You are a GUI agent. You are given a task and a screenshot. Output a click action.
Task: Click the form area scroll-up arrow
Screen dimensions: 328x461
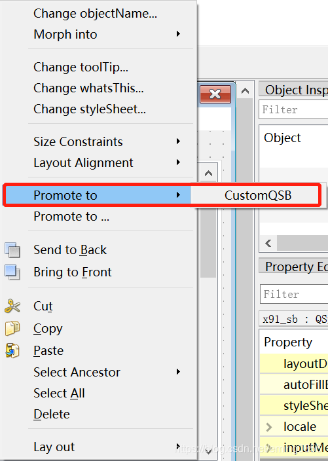pyautogui.click(x=245, y=91)
